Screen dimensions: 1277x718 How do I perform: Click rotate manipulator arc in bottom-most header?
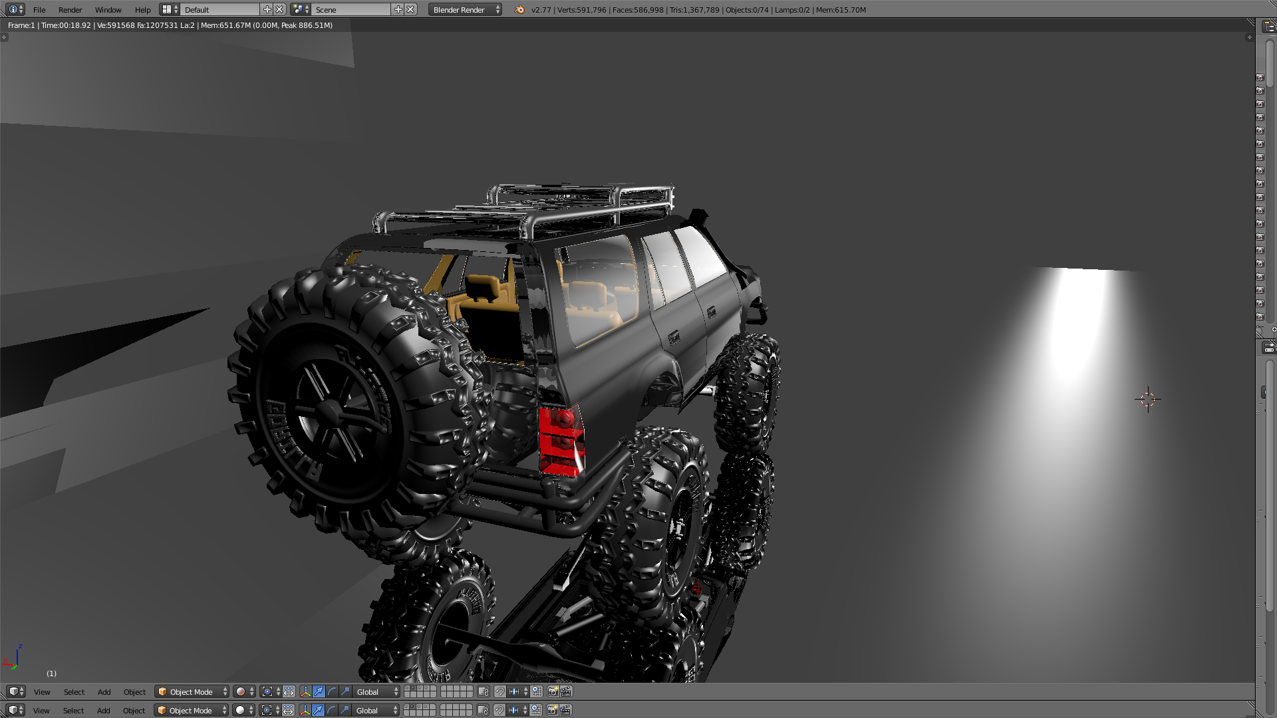(331, 710)
